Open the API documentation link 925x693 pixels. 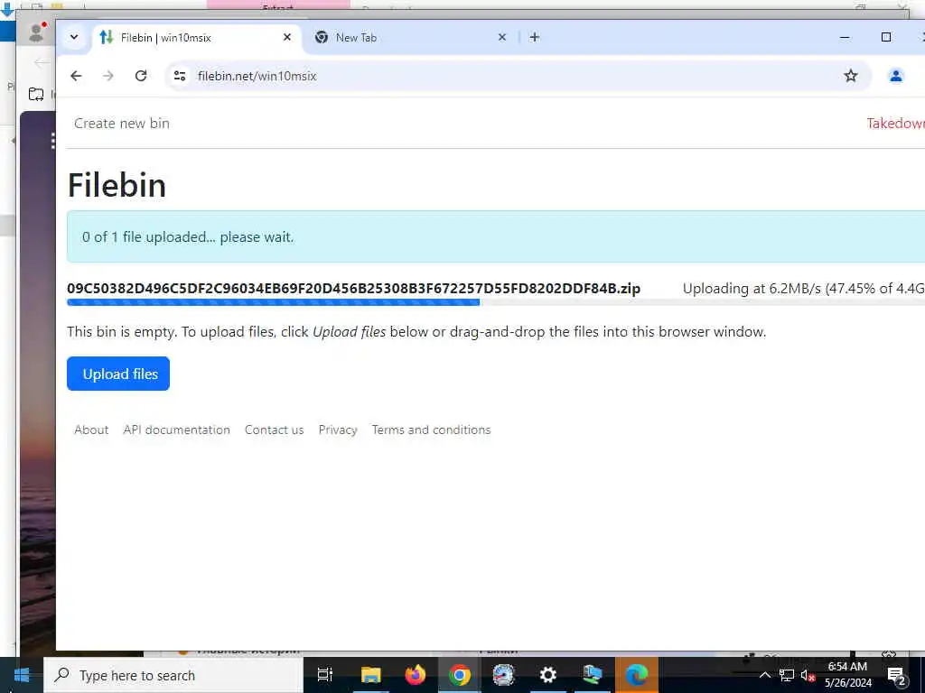coord(176,430)
